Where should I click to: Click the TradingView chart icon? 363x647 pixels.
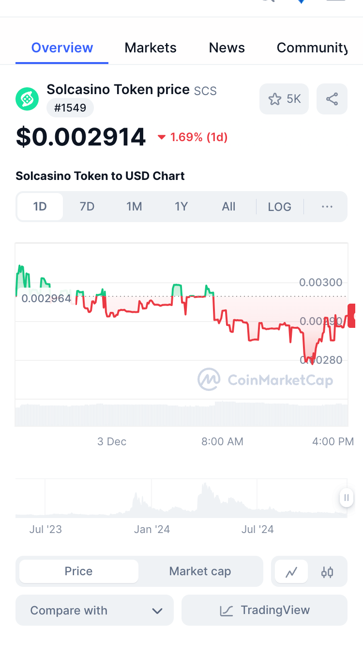click(227, 610)
